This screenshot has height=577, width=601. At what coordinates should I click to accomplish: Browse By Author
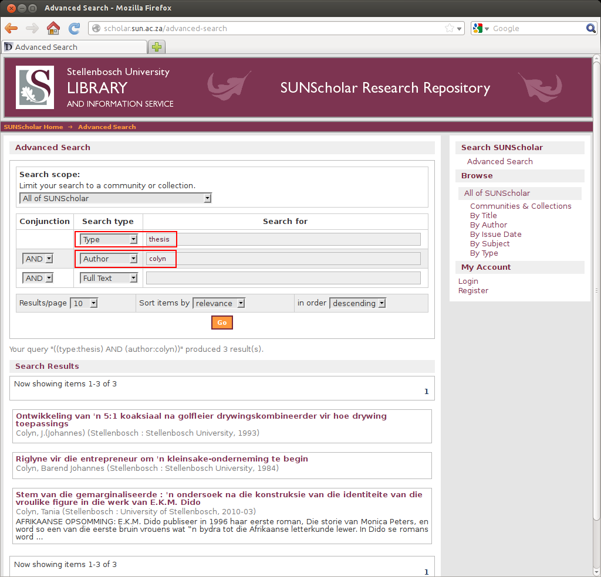point(488,225)
